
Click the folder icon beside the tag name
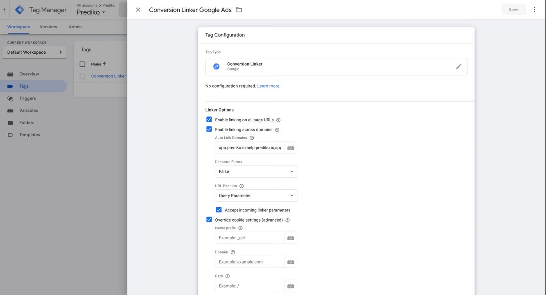point(239,10)
